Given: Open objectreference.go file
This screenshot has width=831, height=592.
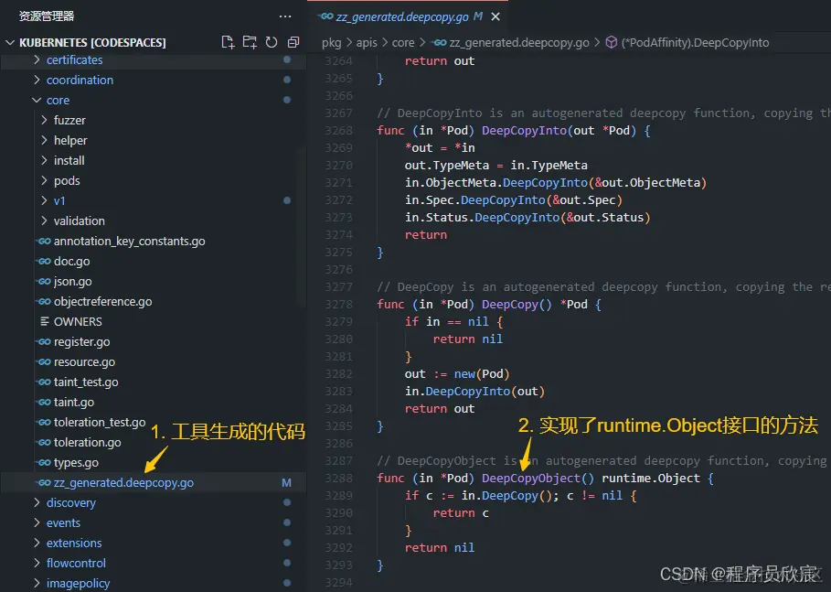Looking at the screenshot, I should point(102,302).
